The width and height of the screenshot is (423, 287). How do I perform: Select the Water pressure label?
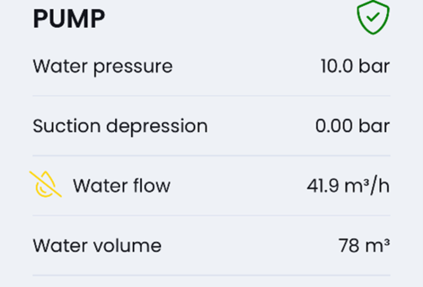[x=103, y=66]
